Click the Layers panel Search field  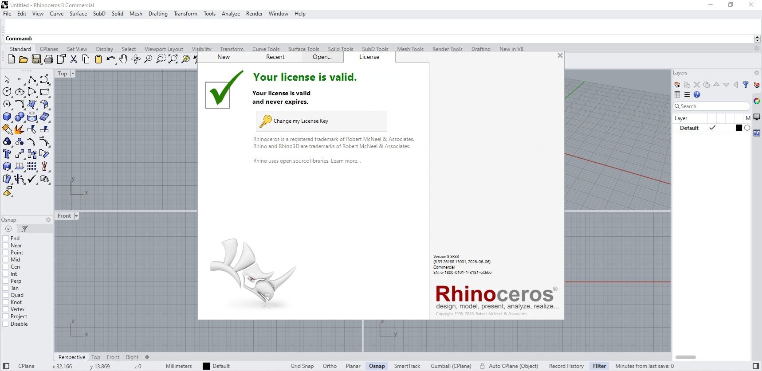711,106
